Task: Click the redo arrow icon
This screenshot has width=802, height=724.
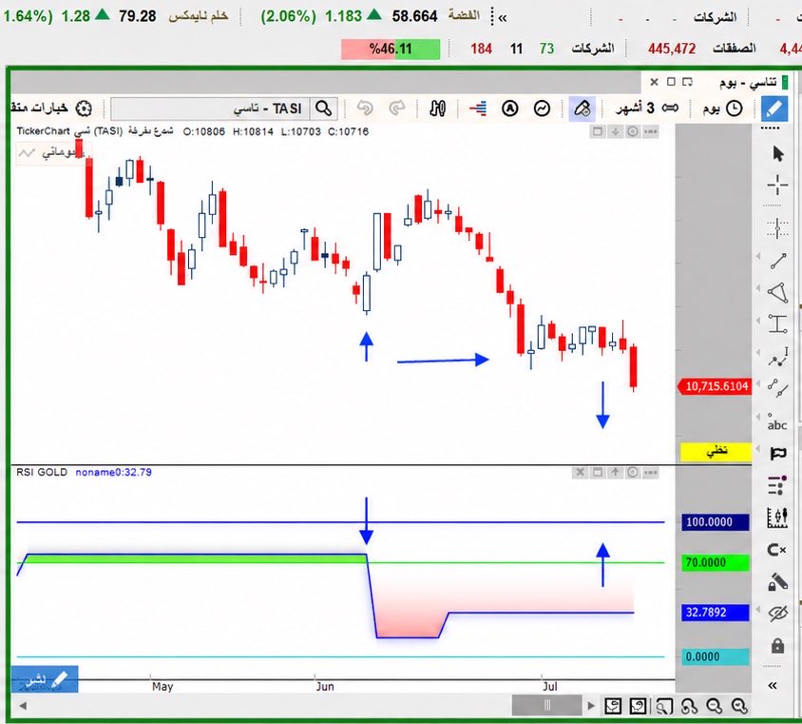Action: point(397,108)
